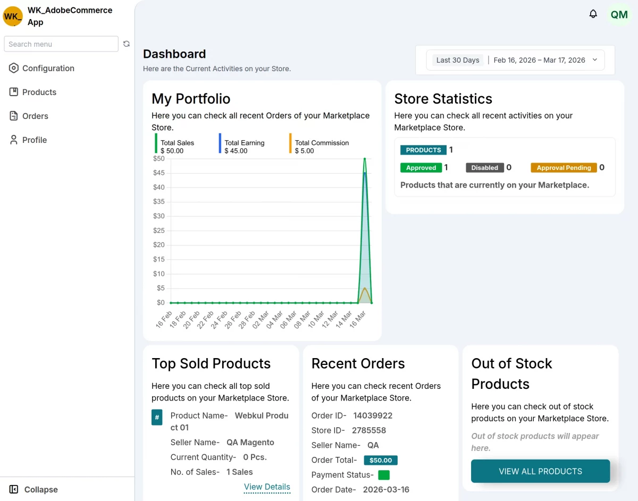Click the Approved products badge
The width and height of the screenshot is (638, 501).
[421, 167]
